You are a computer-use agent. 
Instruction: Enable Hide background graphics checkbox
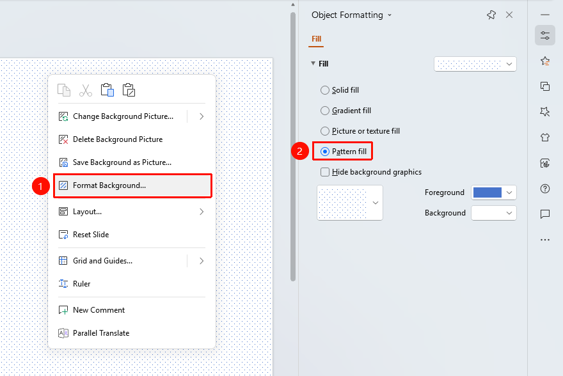[x=325, y=172]
